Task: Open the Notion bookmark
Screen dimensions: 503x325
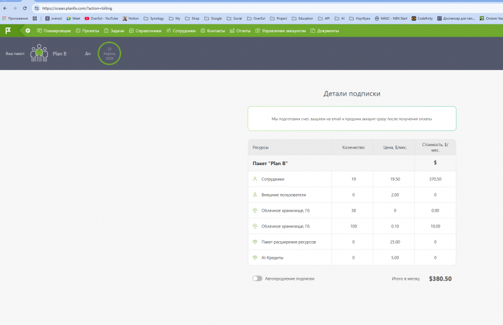Action: (x=130, y=18)
